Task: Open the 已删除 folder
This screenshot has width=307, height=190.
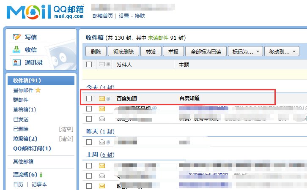Action: [x=21, y=129]
